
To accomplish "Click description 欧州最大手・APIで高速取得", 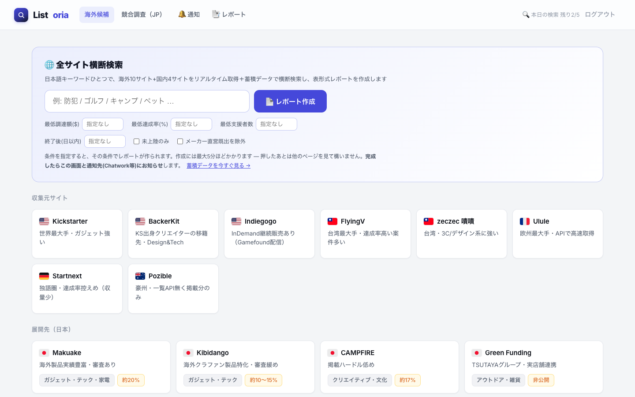I will pyautogui.click(x=557, y=233).
